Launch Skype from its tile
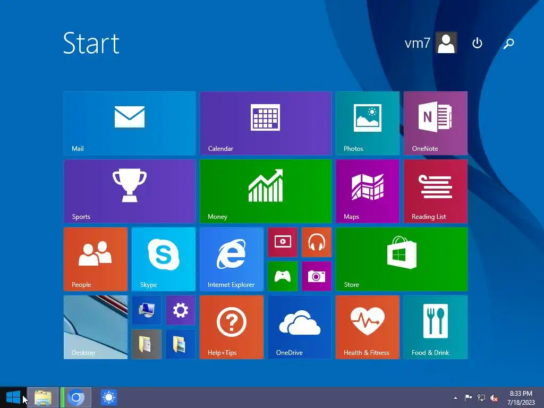Viewport: 544px width, 408px height. (164, 259)
